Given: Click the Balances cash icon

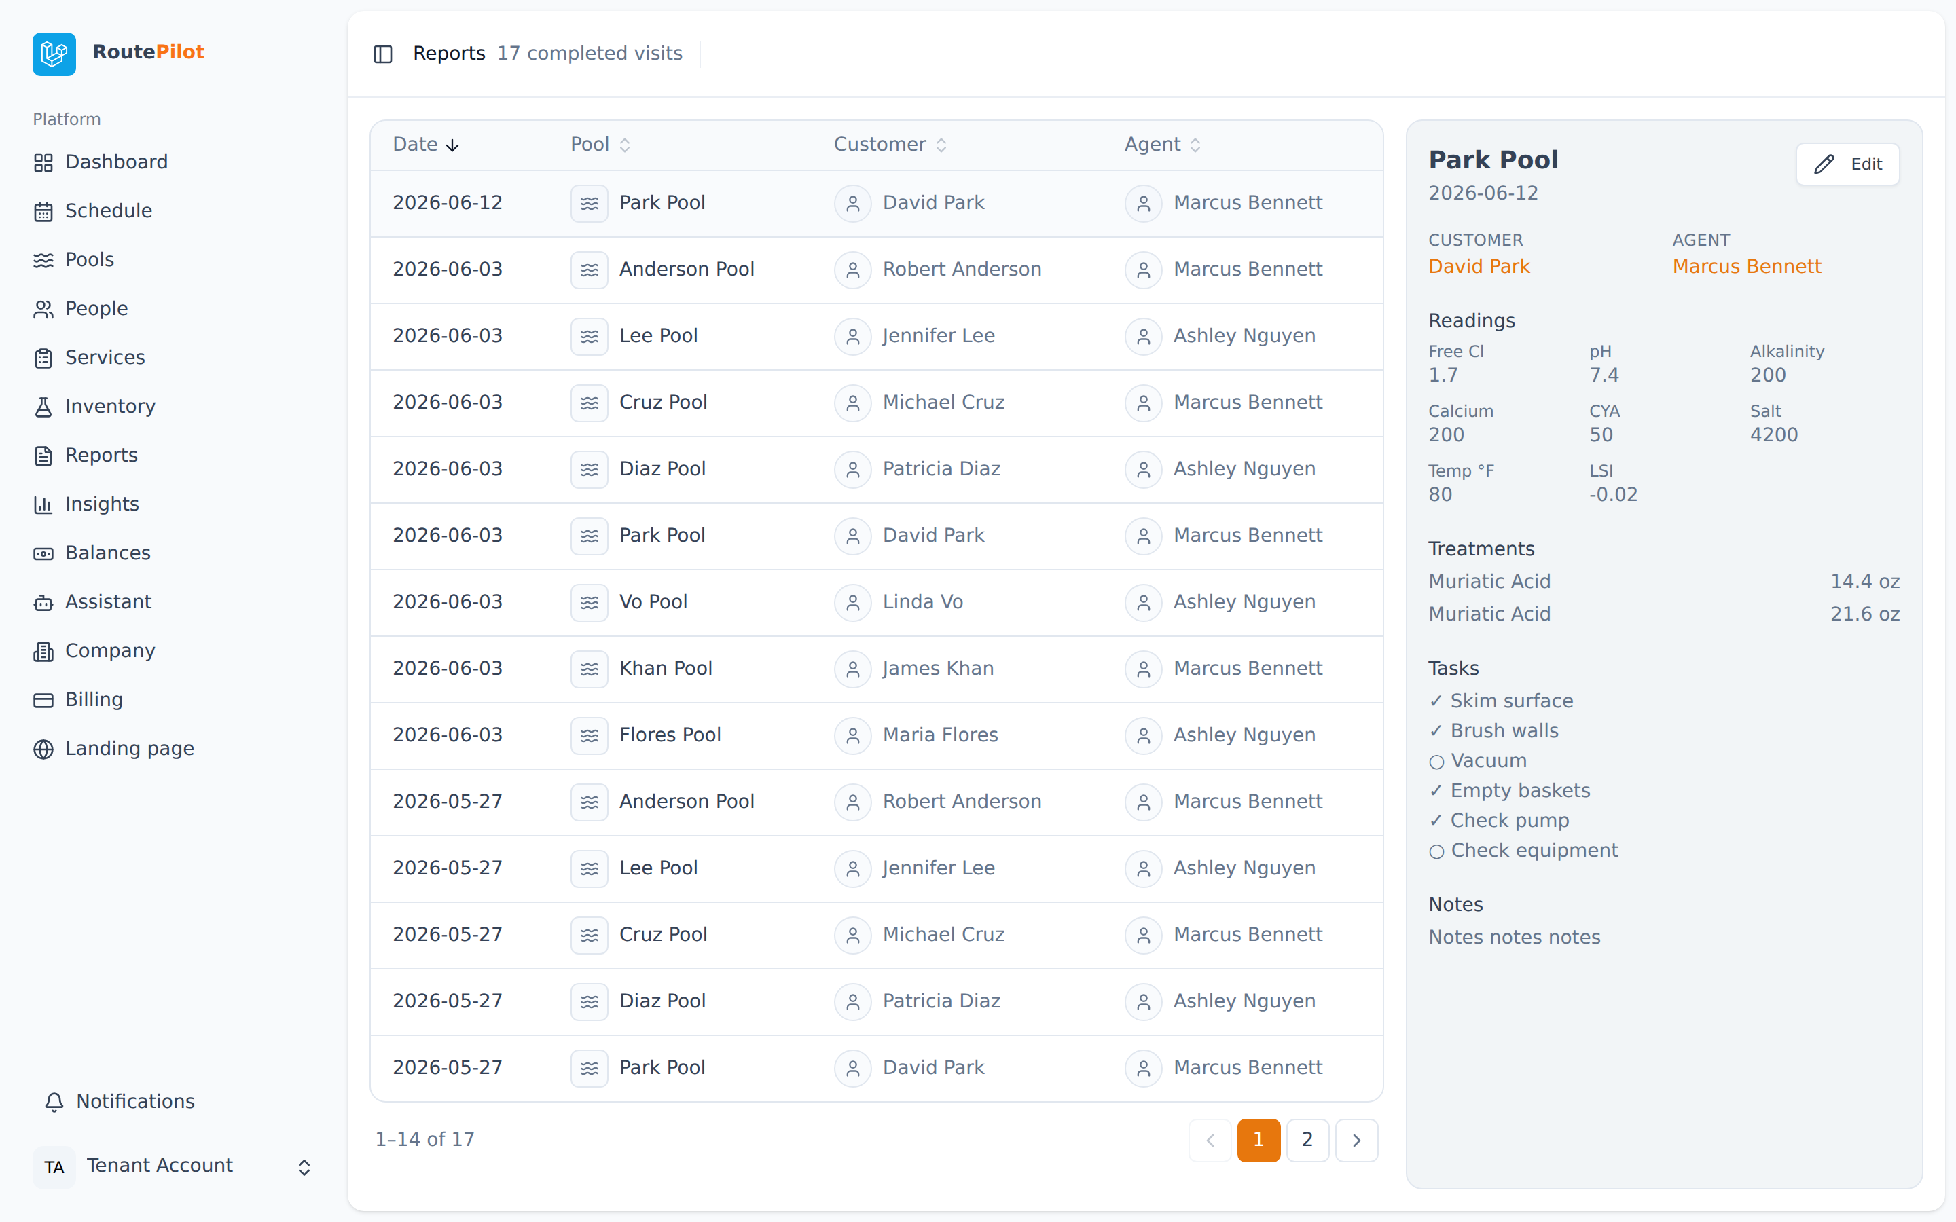Looking at the screenshot, I should (x=43, y=553).
